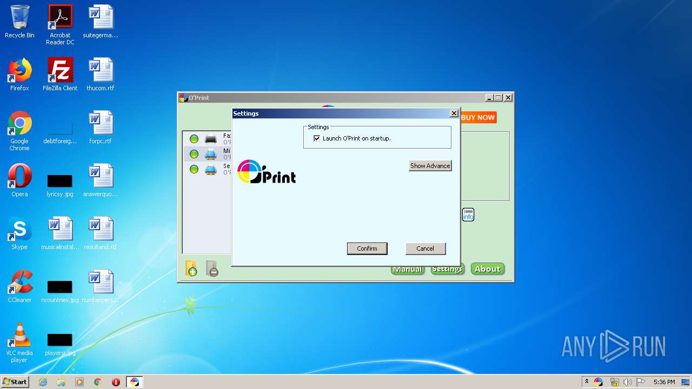Image resolution: width=692 pixels, height=389 pixels.
Task: Open Windows Explorer from taskbar
Action: pos(61,382)
